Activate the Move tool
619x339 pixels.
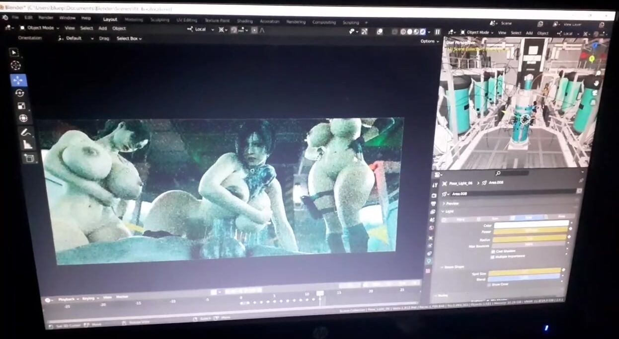pyautogui.click(x=19, y=80)
